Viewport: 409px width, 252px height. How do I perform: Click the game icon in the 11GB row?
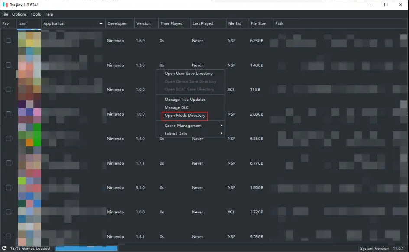29,90
